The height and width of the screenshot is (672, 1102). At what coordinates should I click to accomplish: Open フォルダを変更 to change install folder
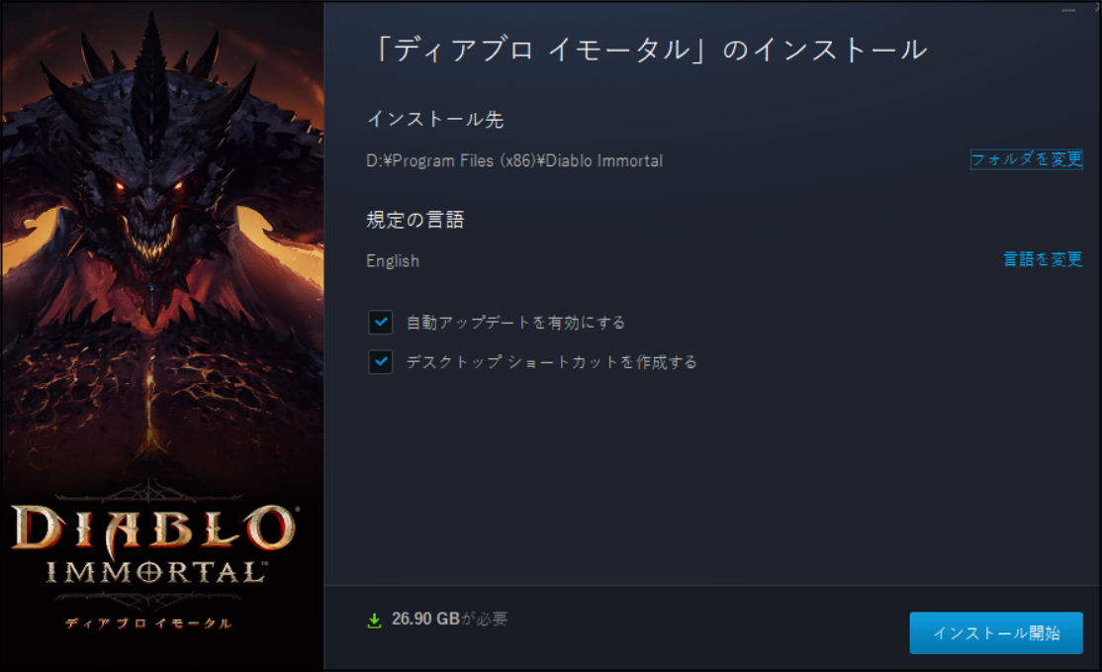point(1026,159)
